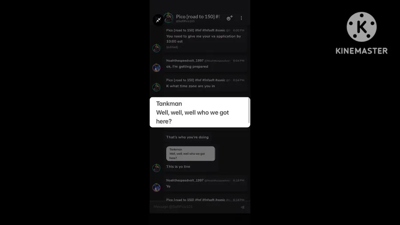400x225 pixels.
Task: Click Pico's avatar beside the va application message
Action: coord(156,48)
